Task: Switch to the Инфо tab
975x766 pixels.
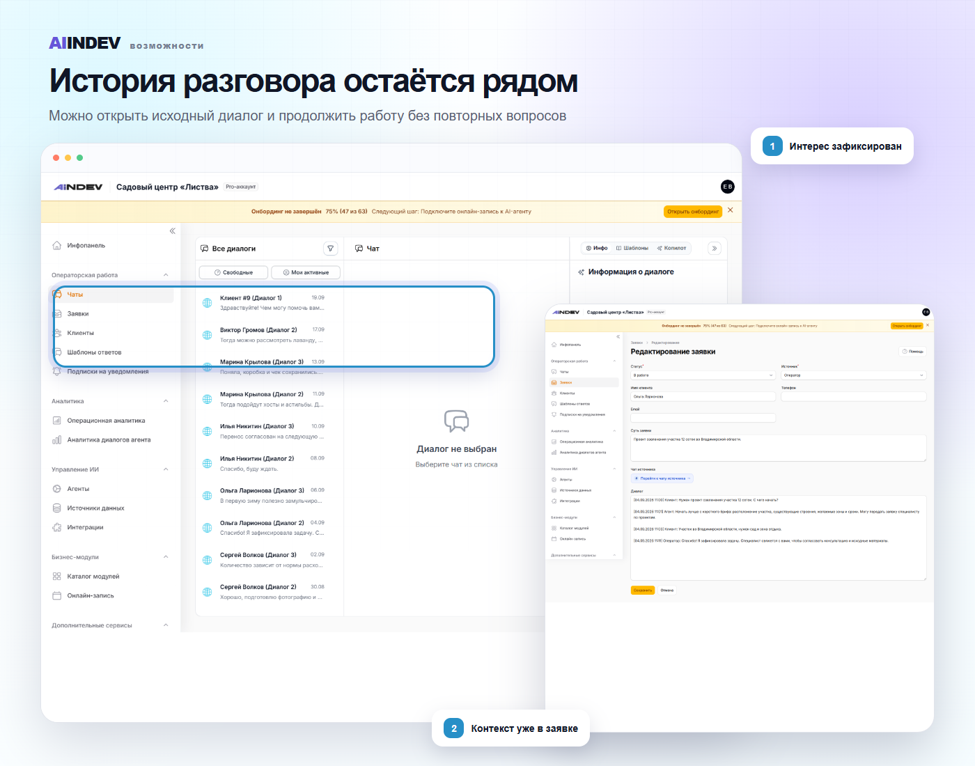Action: click(597, 248)
